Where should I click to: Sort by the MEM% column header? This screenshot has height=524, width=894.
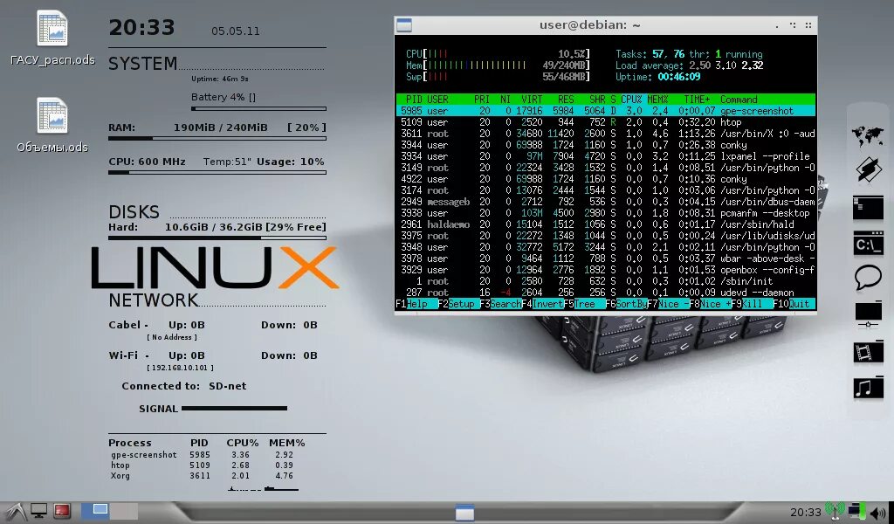(657, 100)
